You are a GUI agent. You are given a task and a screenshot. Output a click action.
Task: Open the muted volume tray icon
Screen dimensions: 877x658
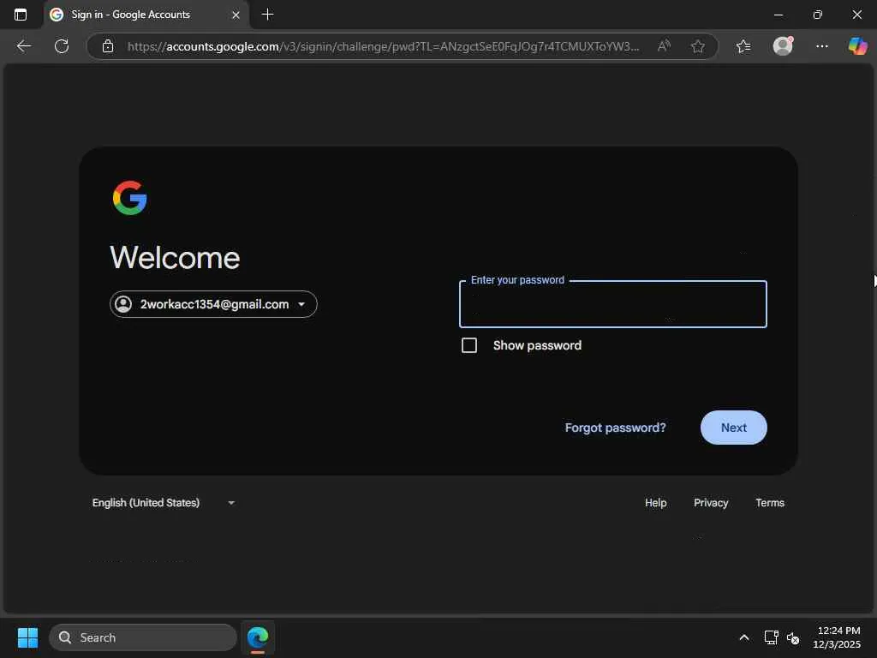(792, 637)
